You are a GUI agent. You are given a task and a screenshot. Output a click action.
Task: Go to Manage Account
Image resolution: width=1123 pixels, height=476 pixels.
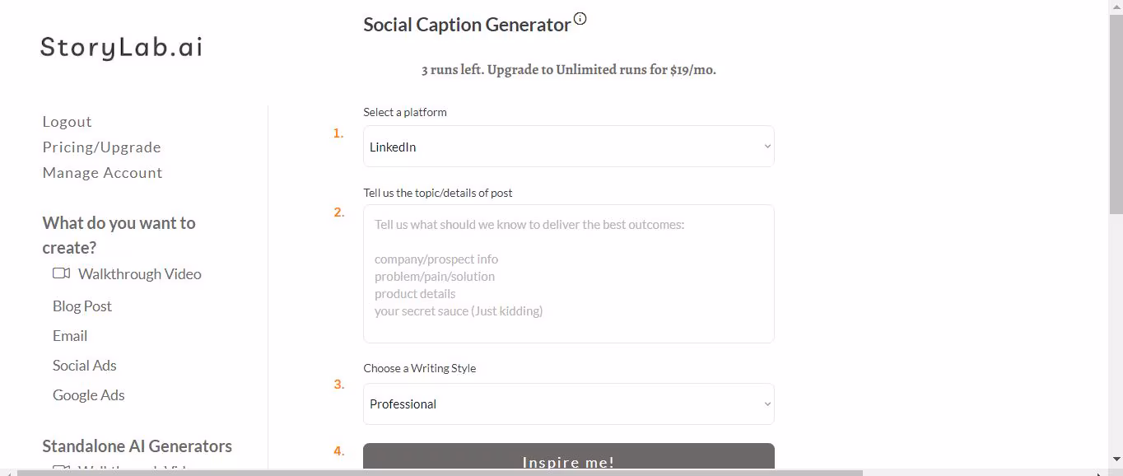[102, 173]
